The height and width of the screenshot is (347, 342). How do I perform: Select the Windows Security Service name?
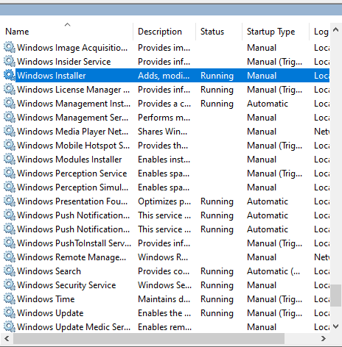point(66,285)
